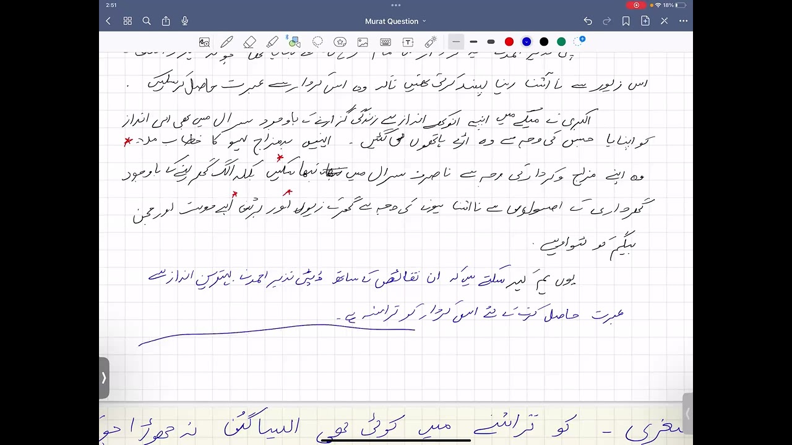Open the page thumbnails grid view
Screen dimensions: 792x445
tap(127, 21)
